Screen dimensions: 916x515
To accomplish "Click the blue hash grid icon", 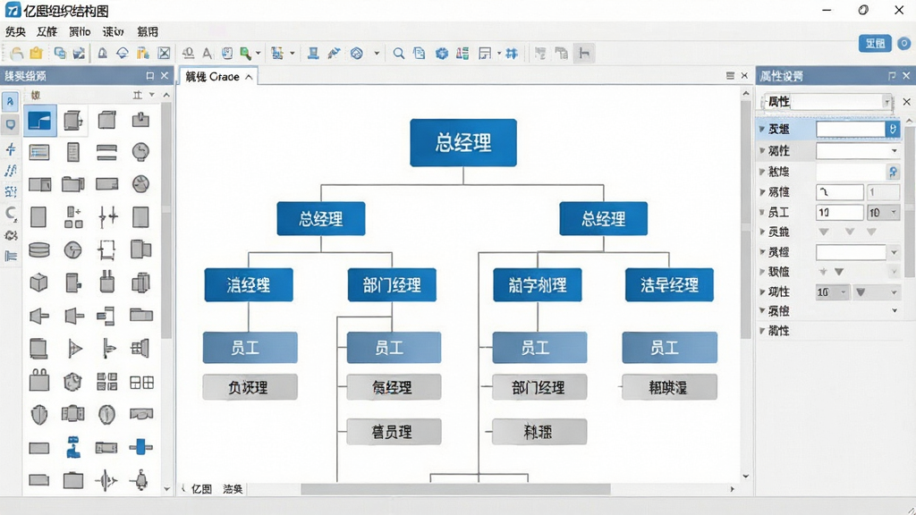I will (512, 53).
